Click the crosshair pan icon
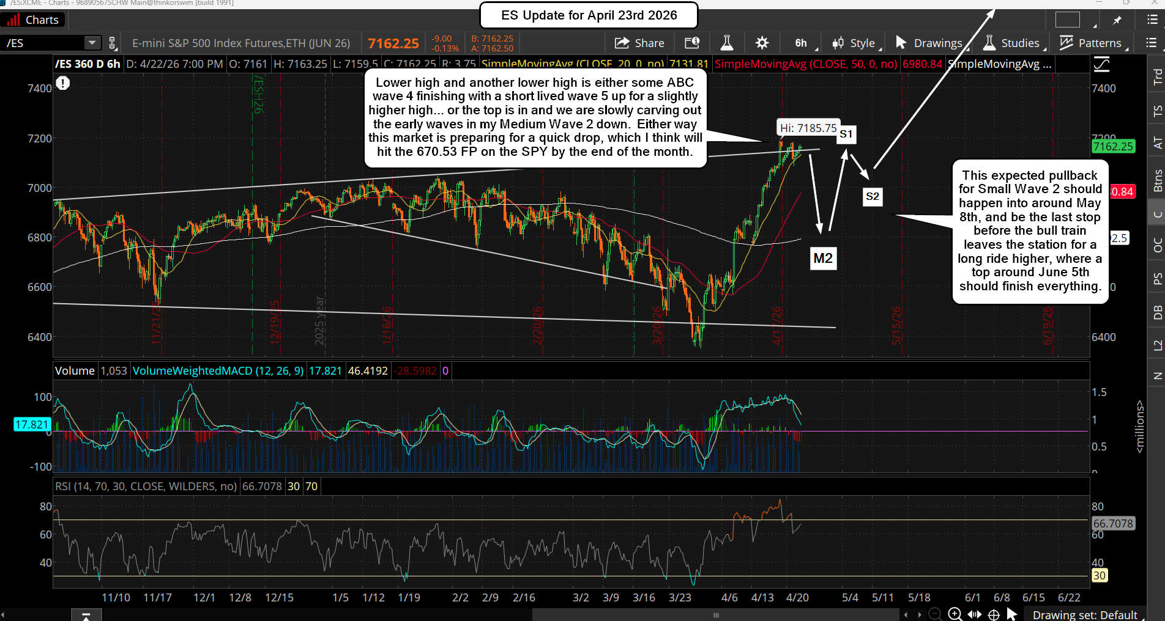The image size is (1165, 621). point(994,614)
